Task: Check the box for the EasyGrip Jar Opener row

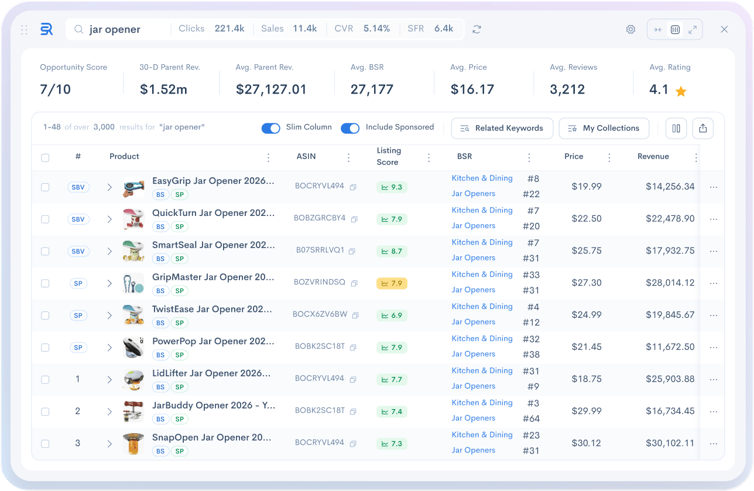Action: pyautogui.click(x=45, y=187)
